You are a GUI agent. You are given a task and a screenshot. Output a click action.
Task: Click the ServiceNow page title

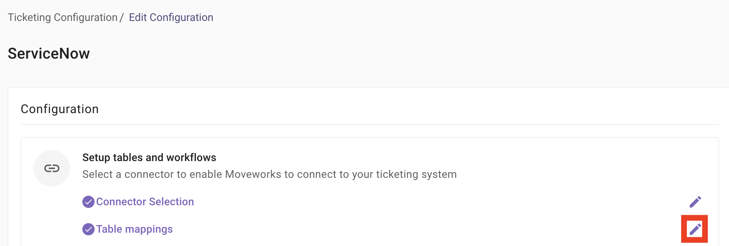49,54
